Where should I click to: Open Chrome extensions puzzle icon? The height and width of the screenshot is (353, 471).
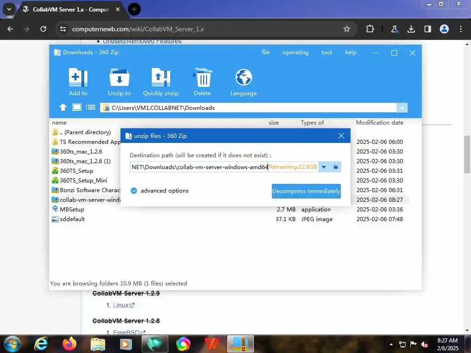click(x=370, y=29)
